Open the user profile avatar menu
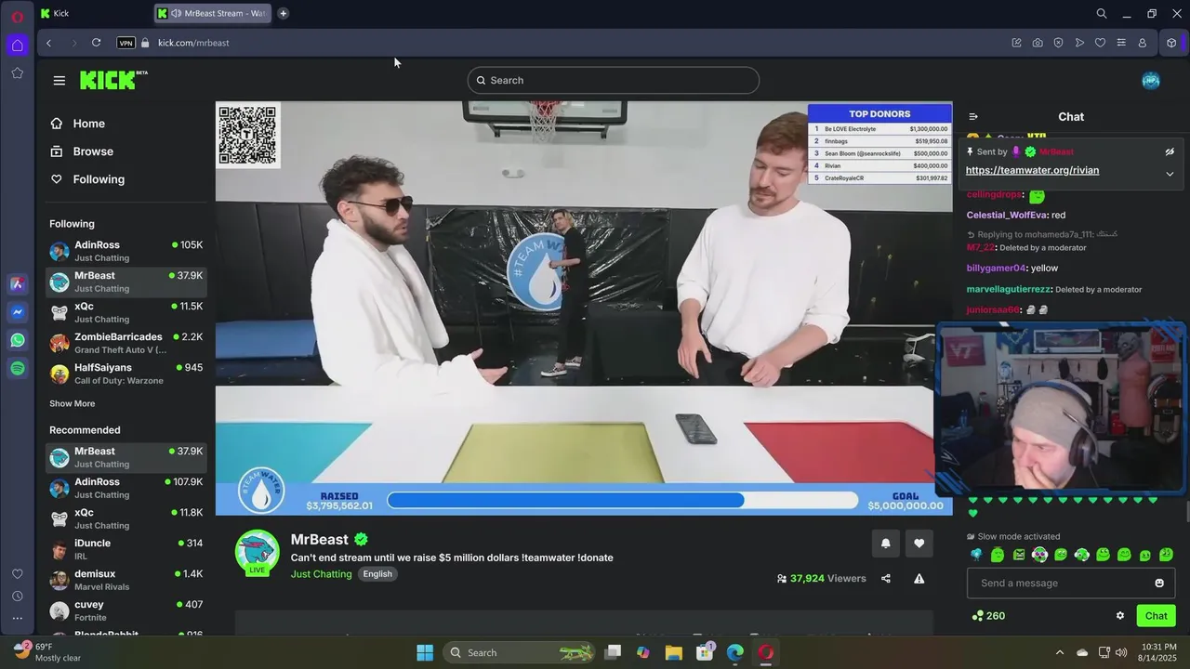The height and width of the screenshot is (669, 1190). pos(1151,81)
